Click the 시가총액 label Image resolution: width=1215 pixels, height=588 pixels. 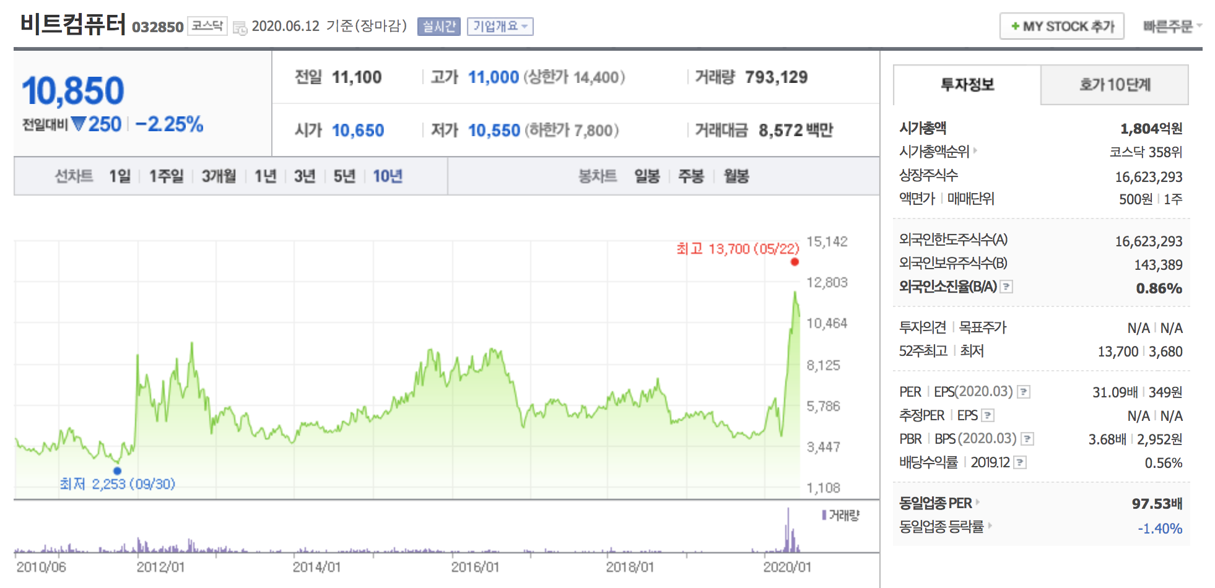pos(923,128)
